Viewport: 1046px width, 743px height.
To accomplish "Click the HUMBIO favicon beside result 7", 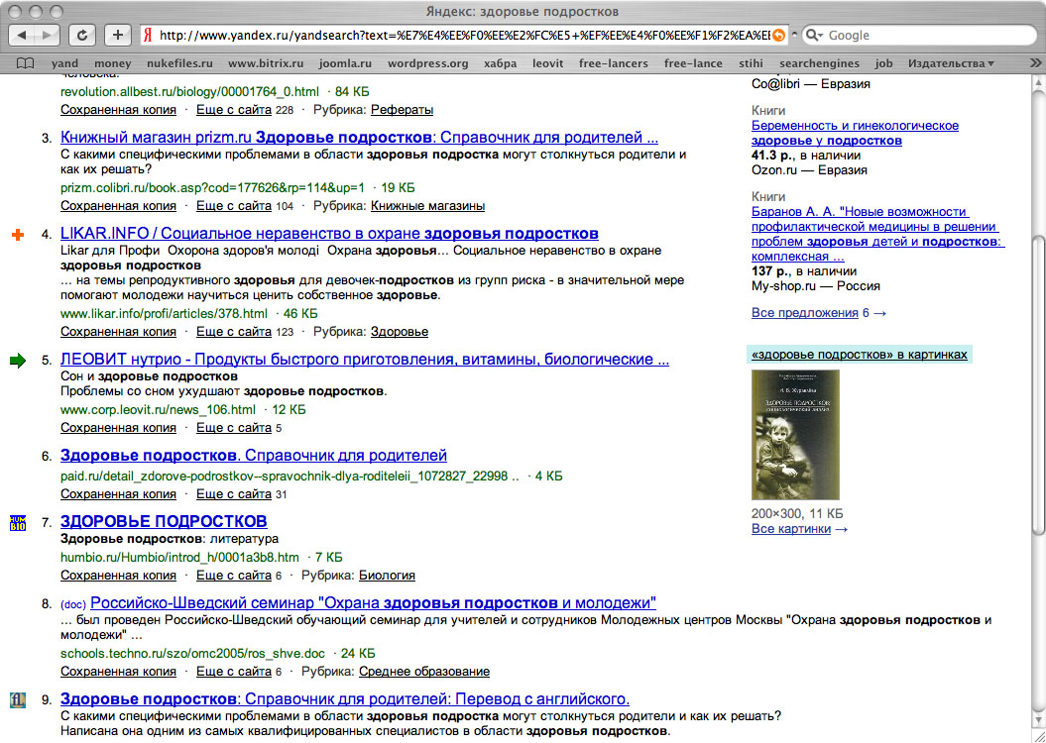I will click(x=18, y=523).
